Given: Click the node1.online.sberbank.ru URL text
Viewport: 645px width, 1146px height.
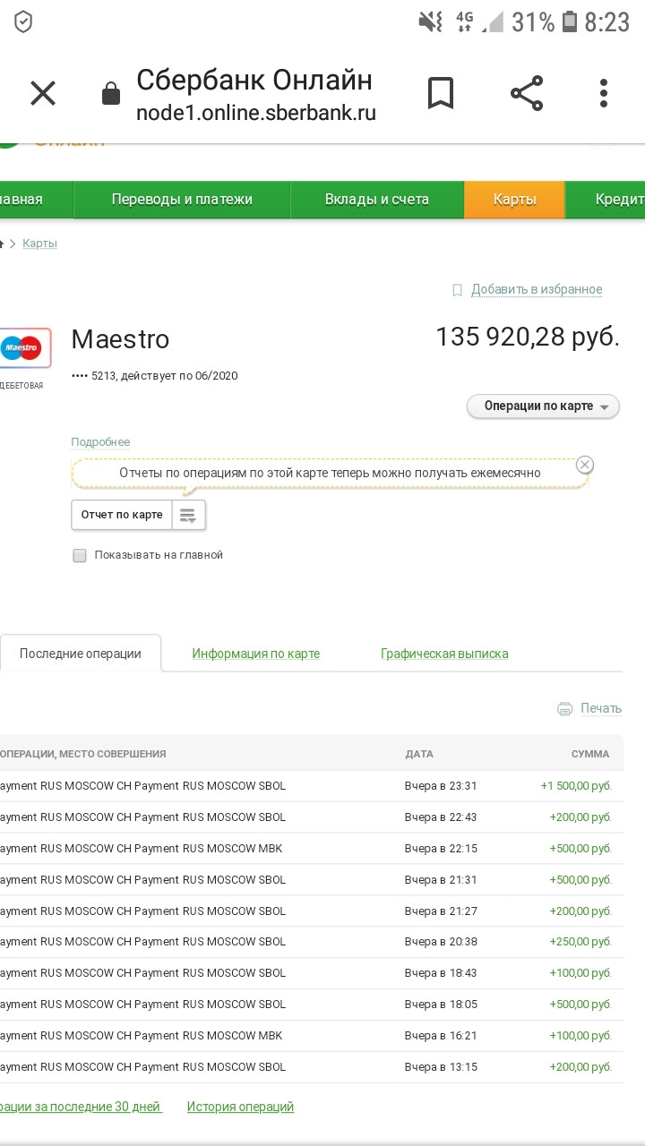Looking at the screenshot, I should pos(256,114).
